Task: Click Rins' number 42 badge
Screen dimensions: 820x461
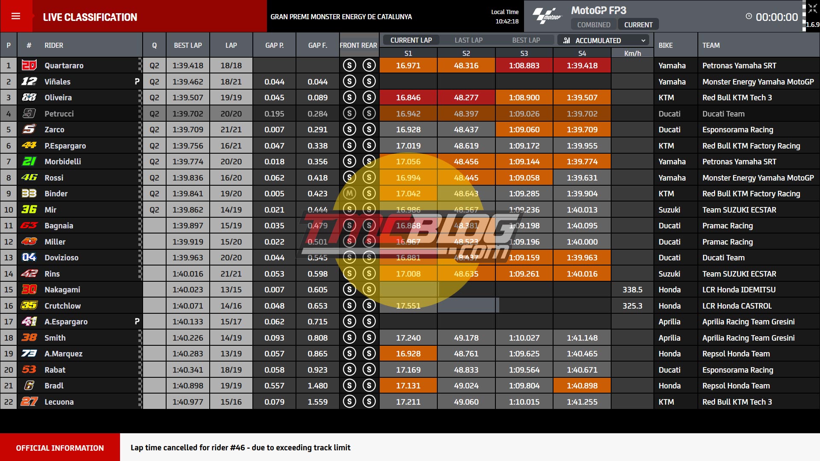Action: click(29, 274)
